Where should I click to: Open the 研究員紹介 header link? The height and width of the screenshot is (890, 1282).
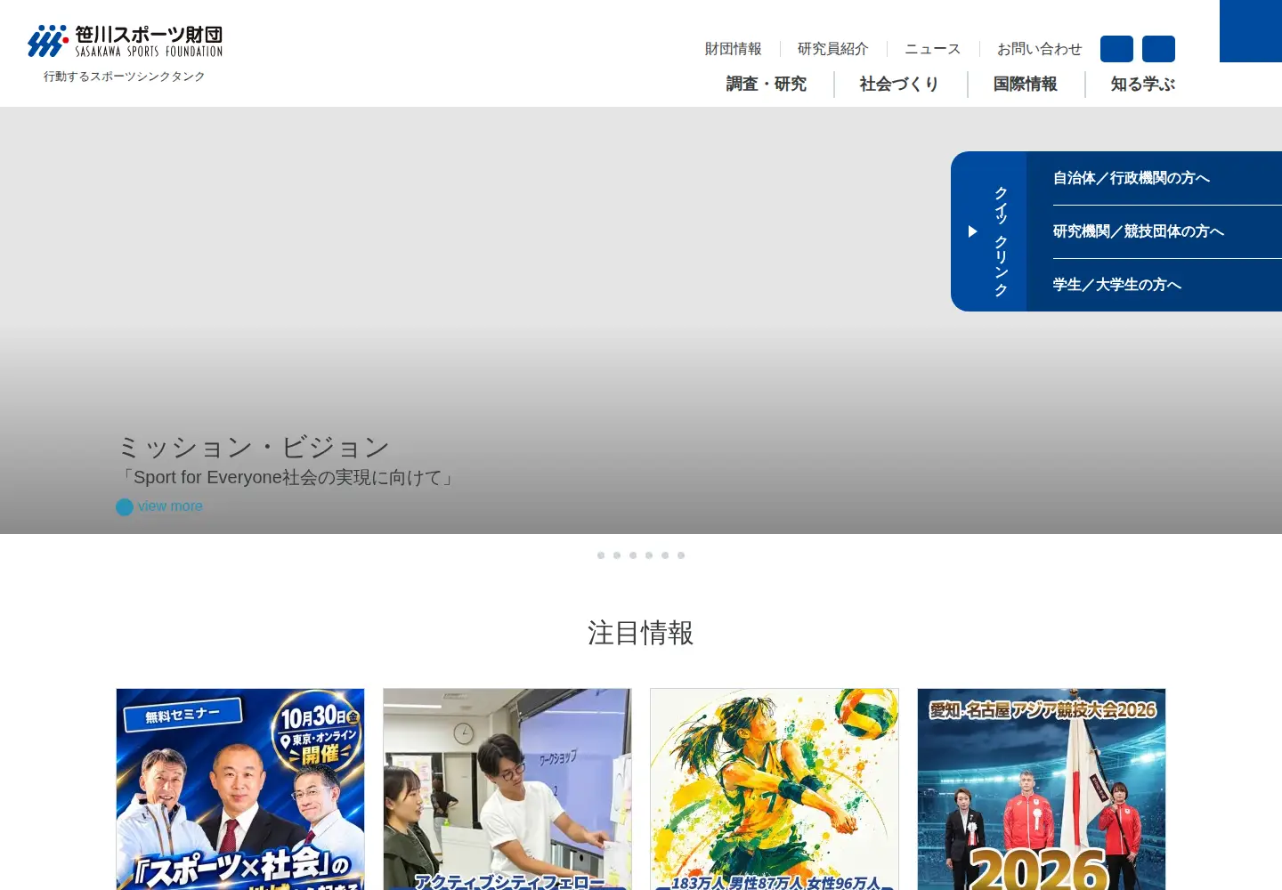coord(833,49)
